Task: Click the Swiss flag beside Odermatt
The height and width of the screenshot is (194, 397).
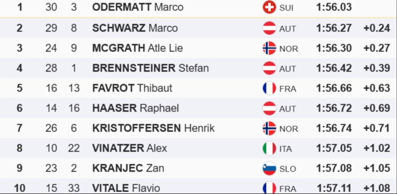Action: [269, 7]
